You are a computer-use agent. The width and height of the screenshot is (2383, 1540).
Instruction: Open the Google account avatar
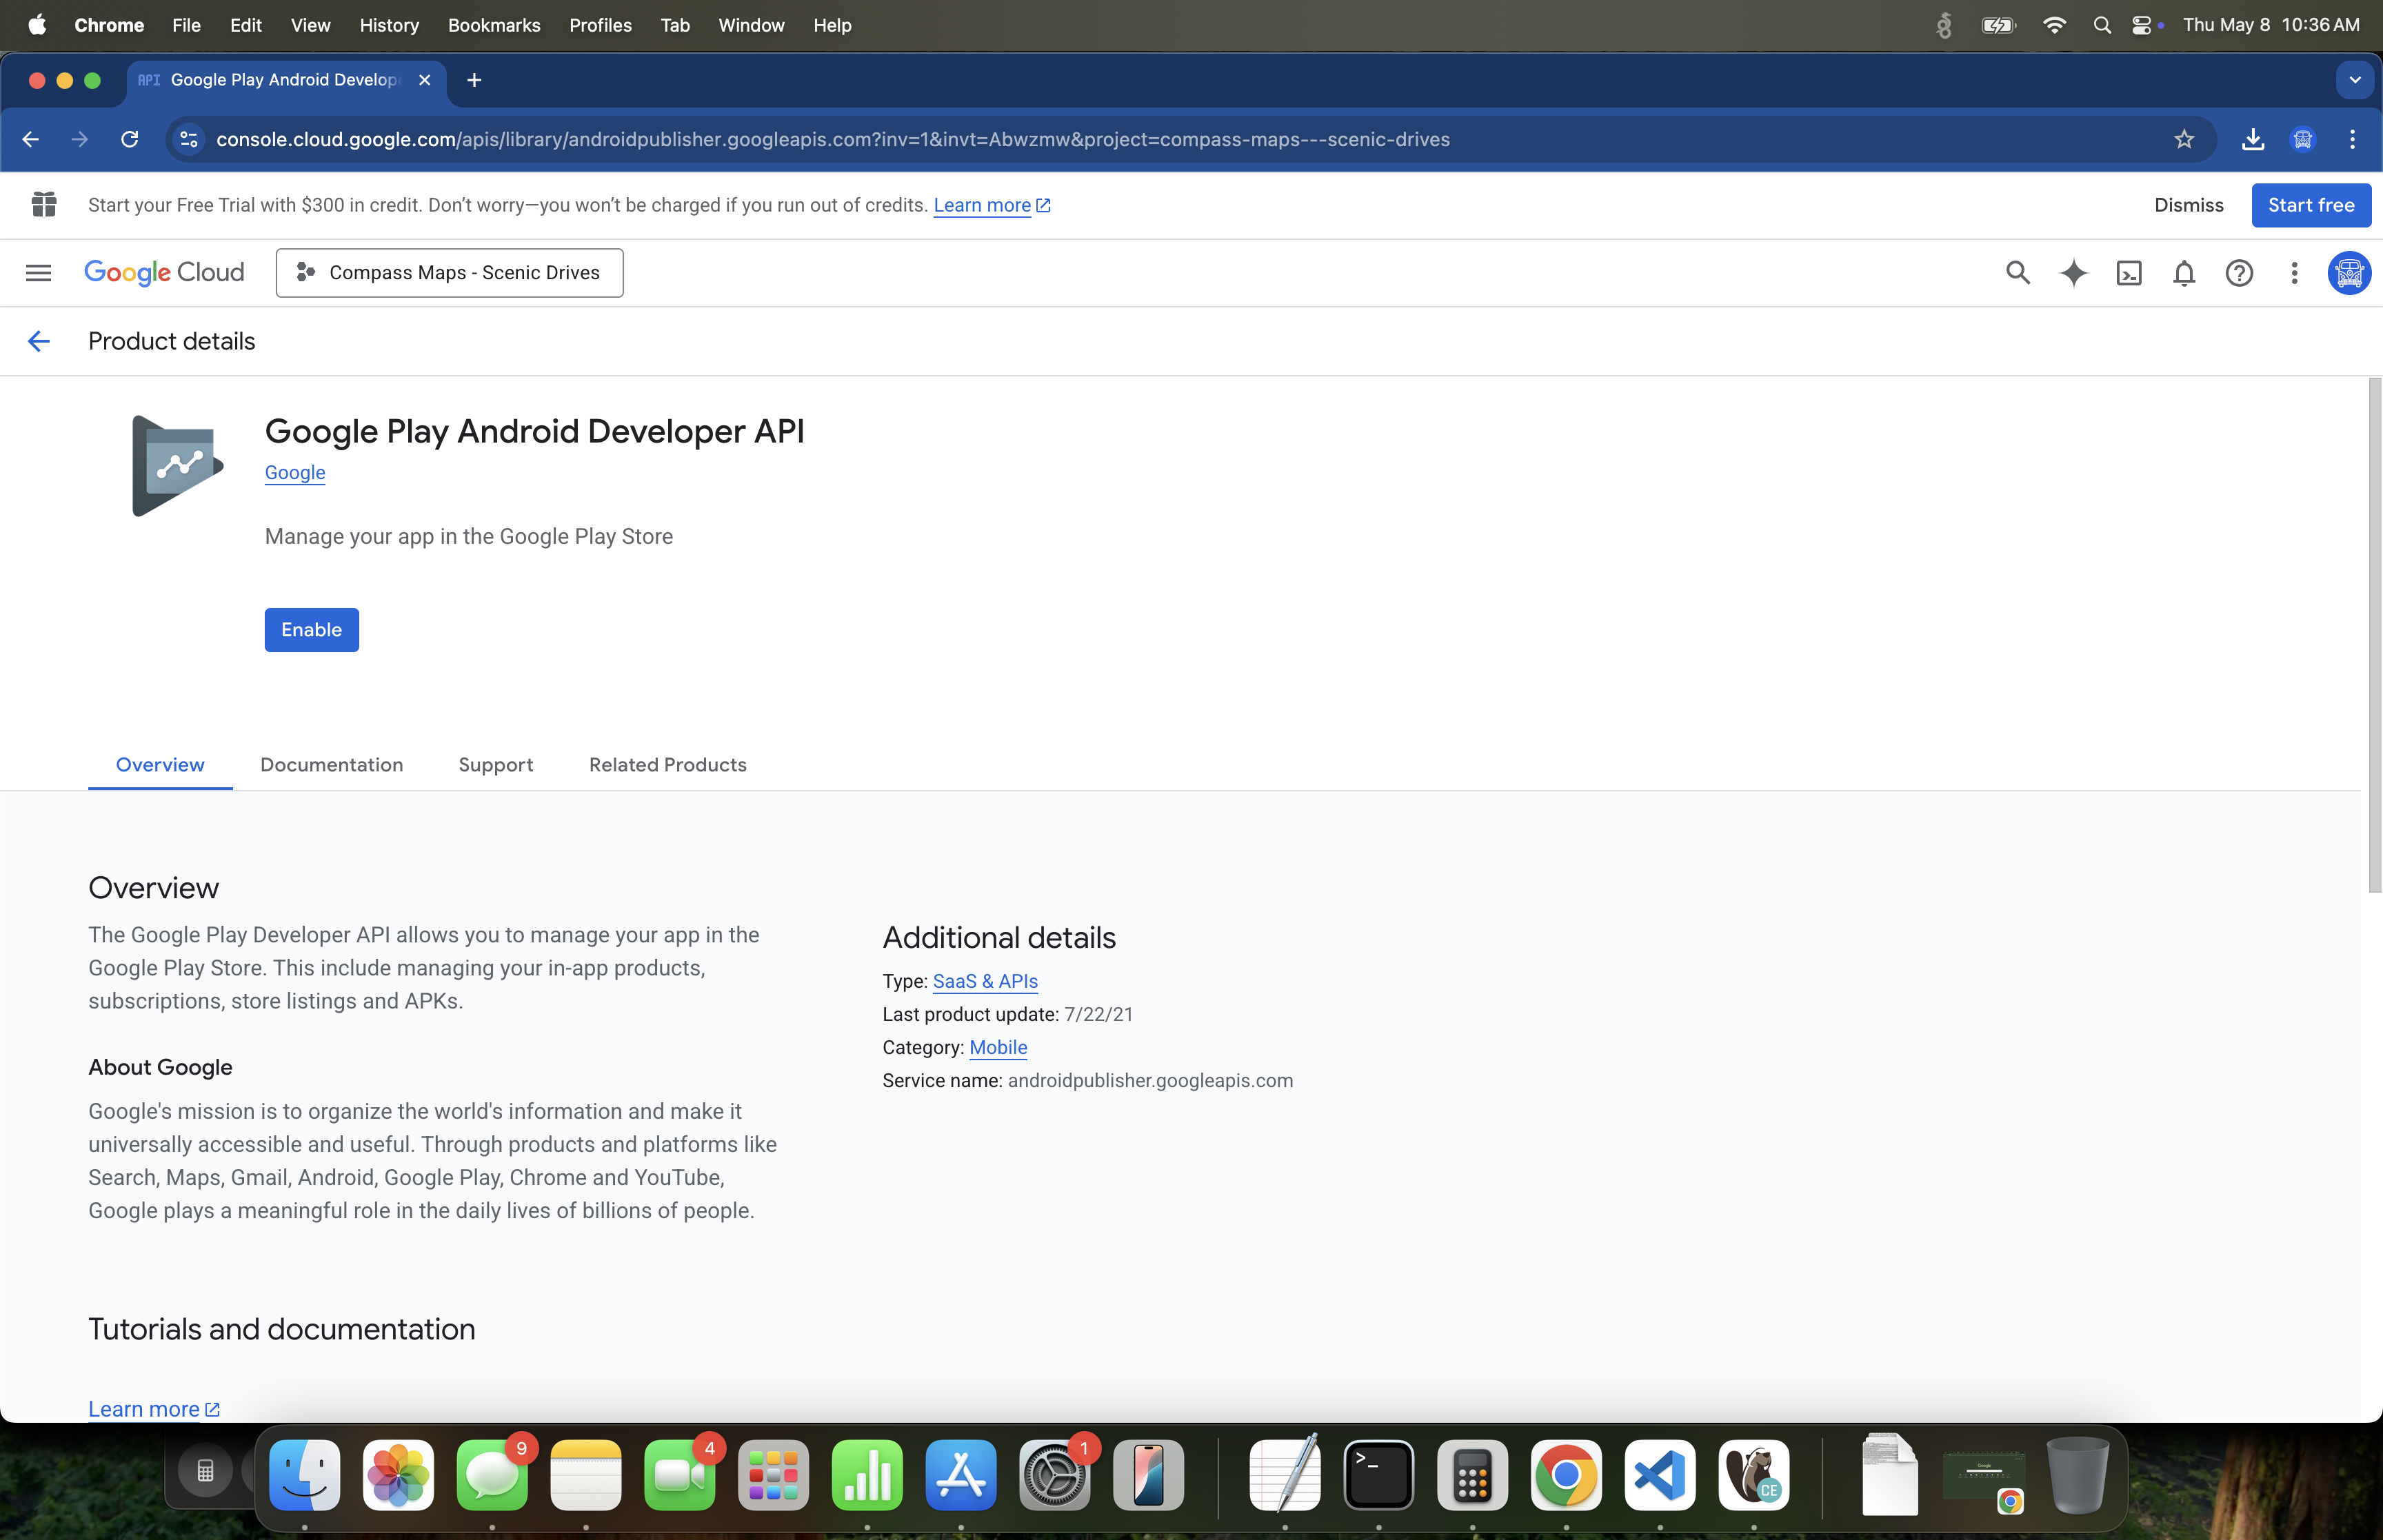pos(2349,272)
